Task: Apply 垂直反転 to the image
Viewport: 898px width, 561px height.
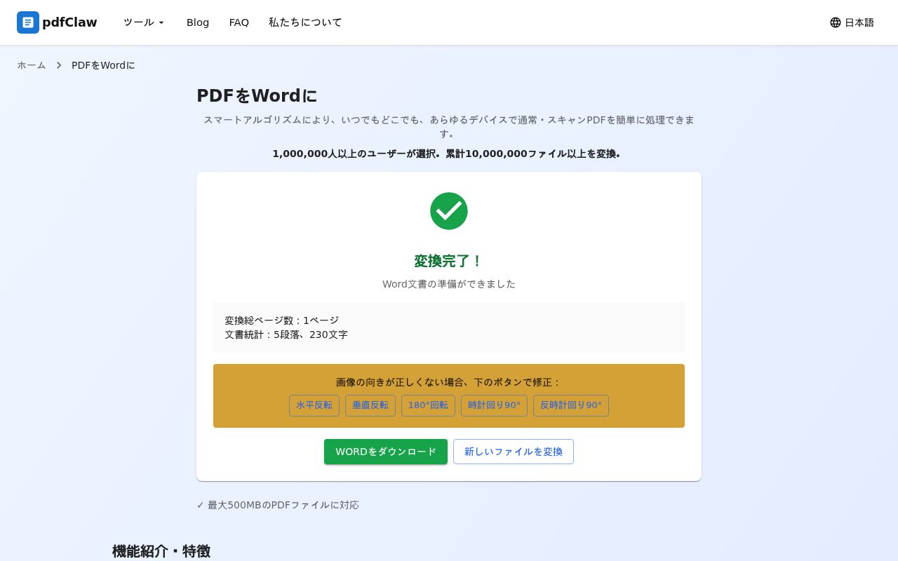Action: pyautogui.click(x=370, y=405)
